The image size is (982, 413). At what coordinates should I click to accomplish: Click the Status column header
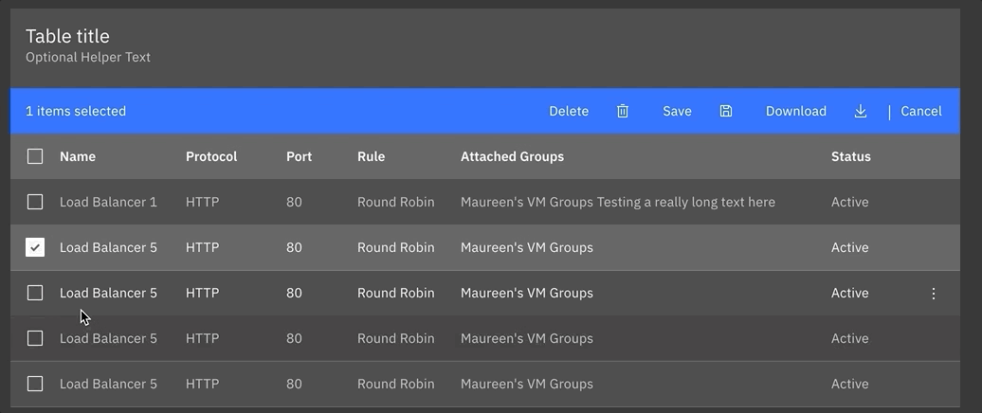(850, 156)
